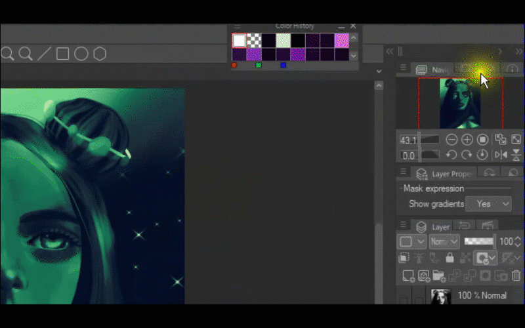Switch to the Layer tab
Image resolution: width=525 pixels, height=328 pixels.
(432, 226)
